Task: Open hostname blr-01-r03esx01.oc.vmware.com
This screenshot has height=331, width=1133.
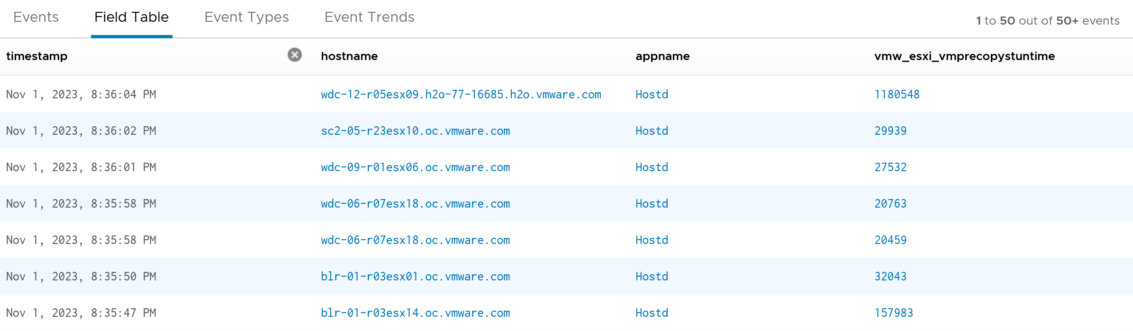Action: point(416,277)
